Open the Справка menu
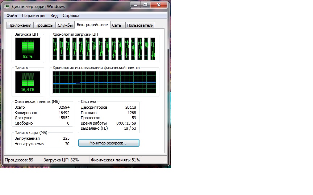Screen dimensions: 313x195 71,16
